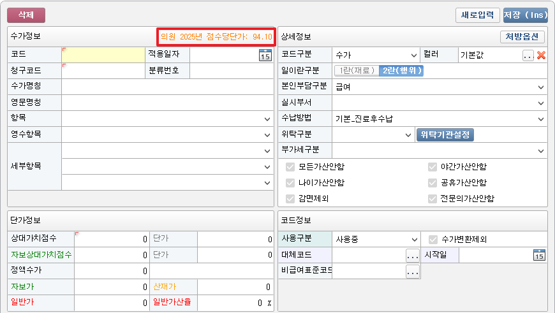This screenshot has width=555, height=313.
Task: Open the 컬러 picker ellipsis button
Action: coord(528,55)
